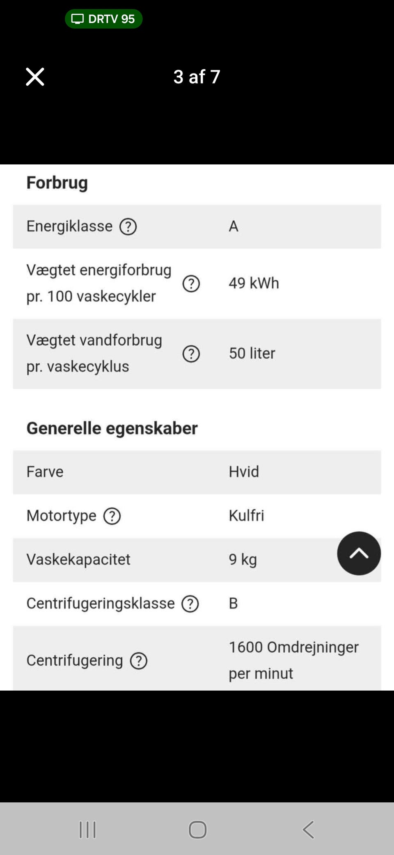Tap the Farve row value Hvid
Viewport: 394px width, 855px height.
pos(244,472)
